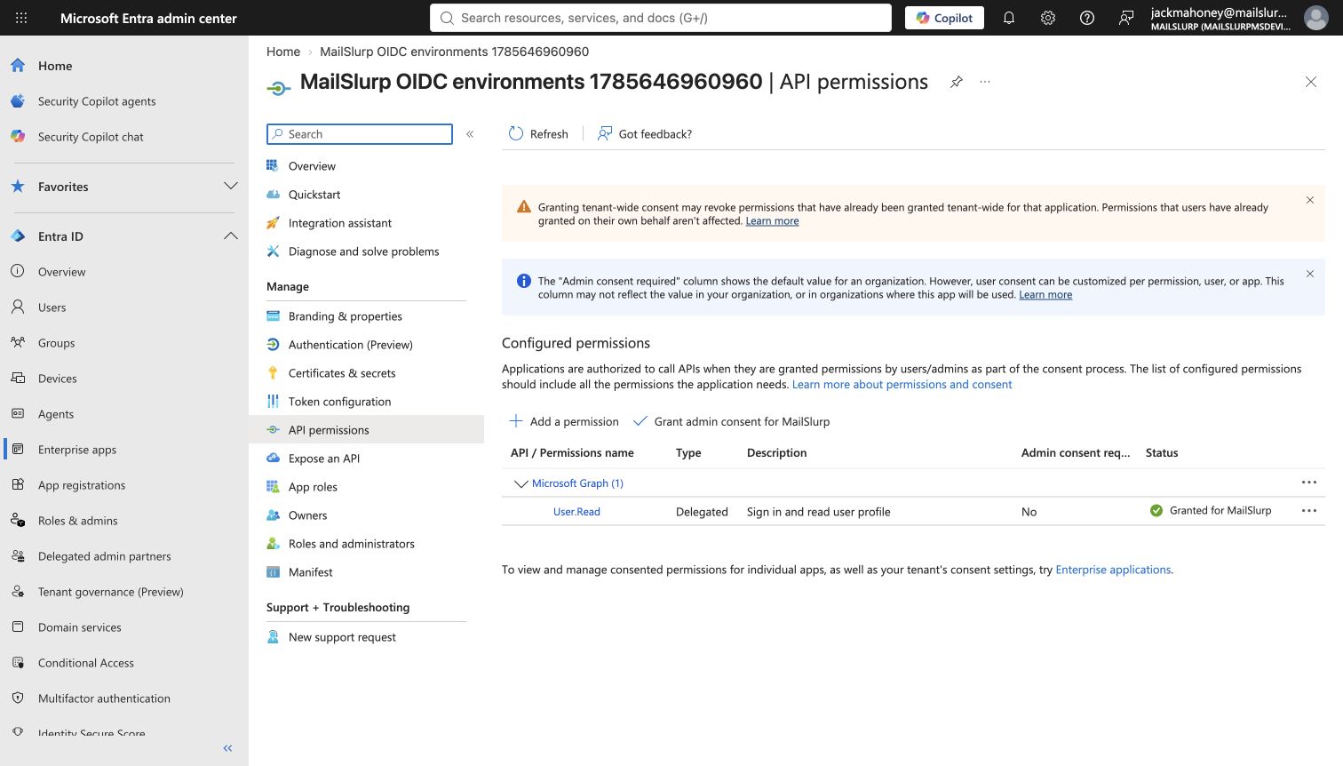
Task: Click the Copilot button
Action: click(944, 18)
